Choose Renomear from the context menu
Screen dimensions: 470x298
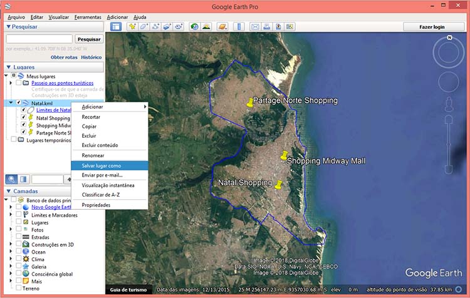pos(110,155)
